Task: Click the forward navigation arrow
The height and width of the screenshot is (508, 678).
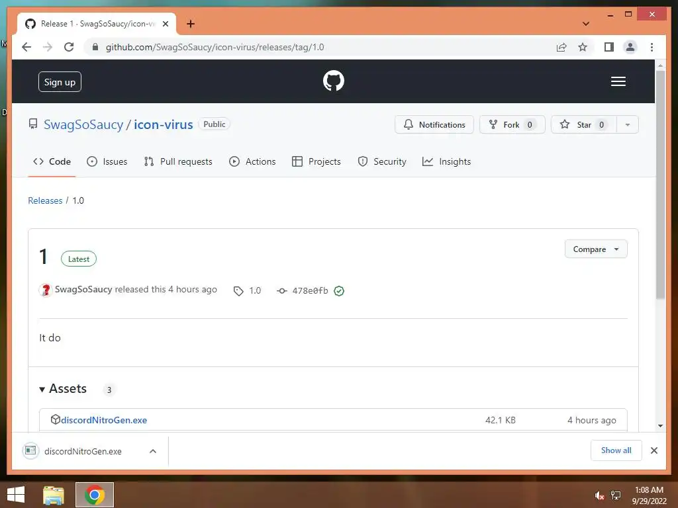Action: [x=48, y=47]
